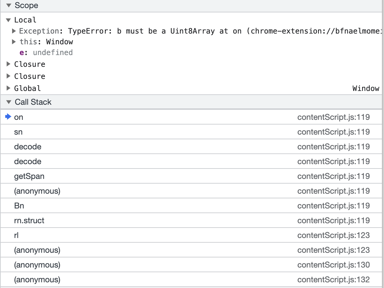Select the 'getSpan' call stack frame
Viewport: 384px width, 288px height.
pyautogui.click(x=29, y=176)
